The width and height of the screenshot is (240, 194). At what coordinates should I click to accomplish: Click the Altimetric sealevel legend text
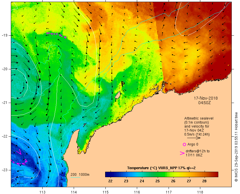pyautogui.click(x=199, y=118)
